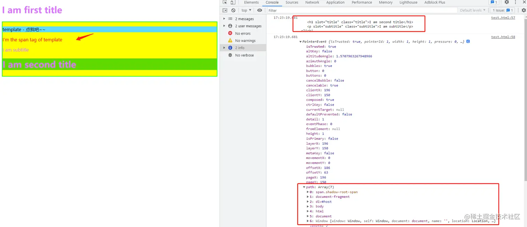
Task: Click the I am second title heading
Action: (39, 65)
